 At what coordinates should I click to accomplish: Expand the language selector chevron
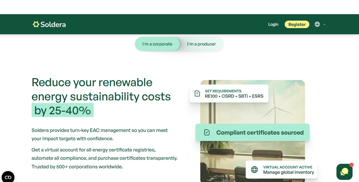(324, 24)
